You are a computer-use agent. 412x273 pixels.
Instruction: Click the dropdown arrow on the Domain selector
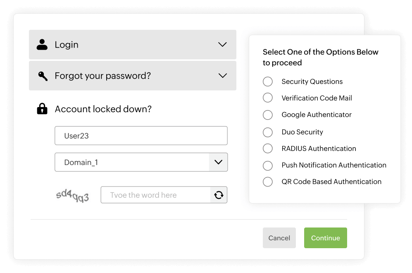coord(218,162)
